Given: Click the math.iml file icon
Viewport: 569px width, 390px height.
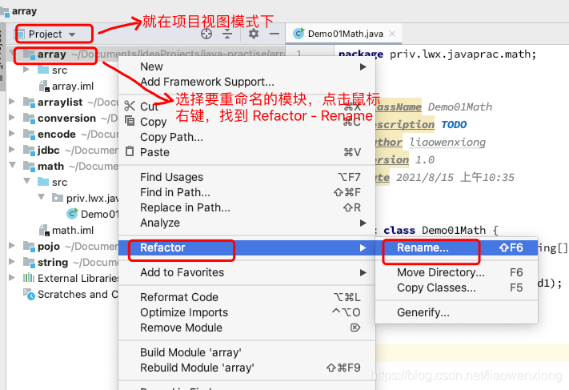Looking at the screenshot, I should pyautogui.click(x=44, y=230).
